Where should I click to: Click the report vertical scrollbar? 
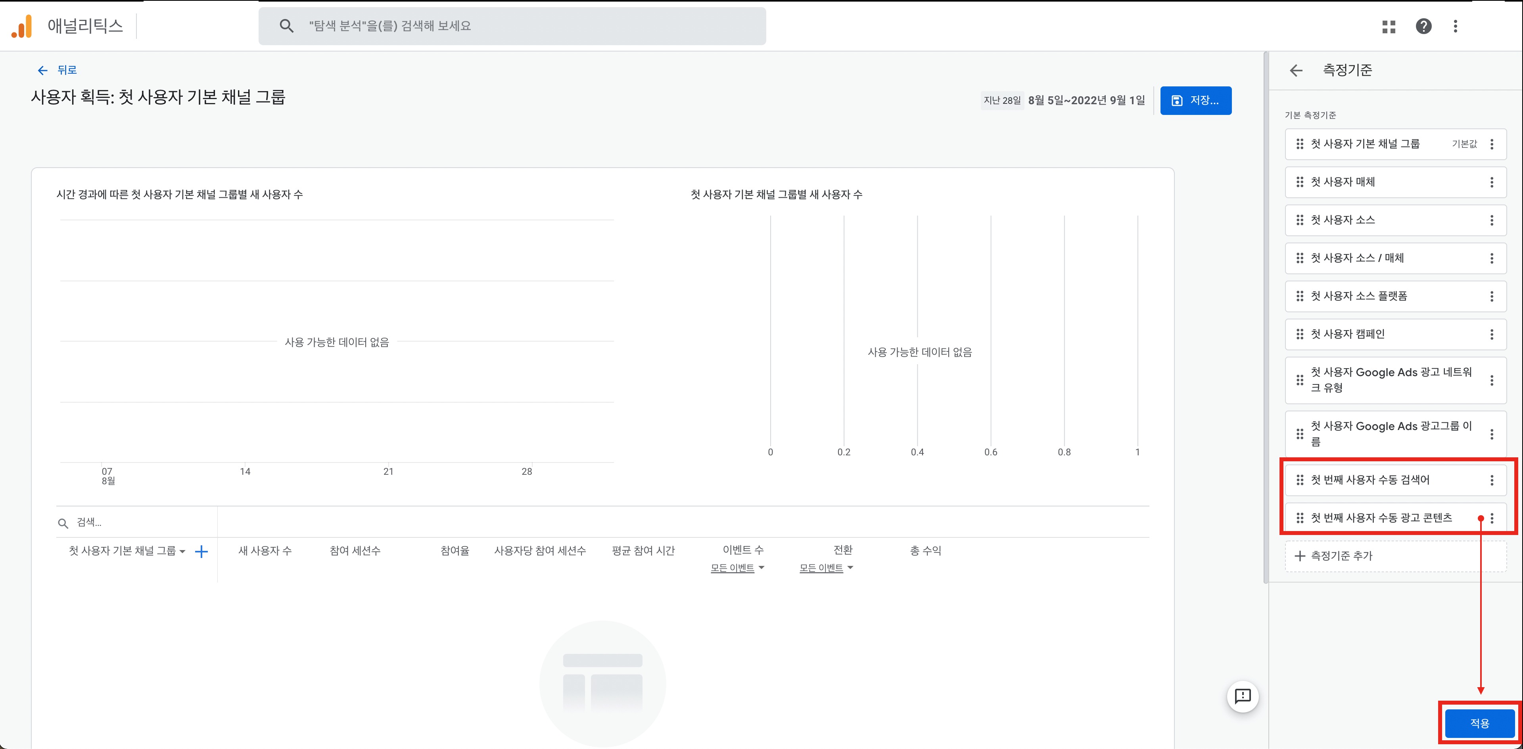click(1266, 318)
